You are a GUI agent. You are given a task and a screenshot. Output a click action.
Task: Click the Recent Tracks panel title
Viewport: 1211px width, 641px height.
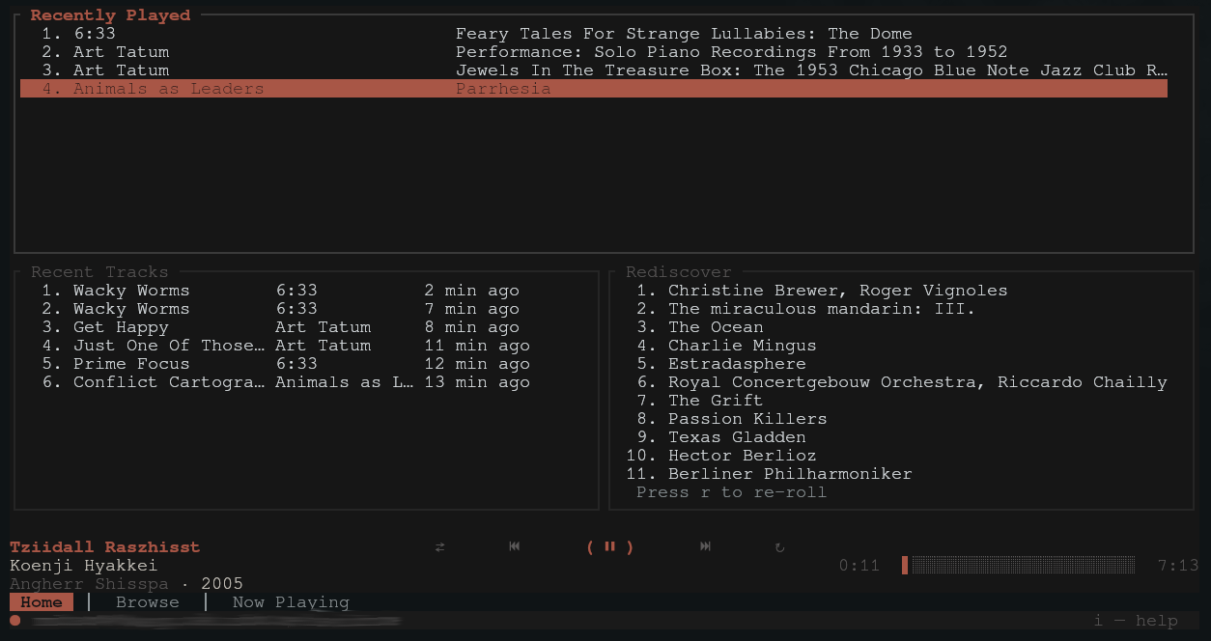tap(99, 272)
